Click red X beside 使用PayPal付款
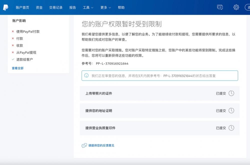This screenshot has width=250, height=165. point(13,31)
